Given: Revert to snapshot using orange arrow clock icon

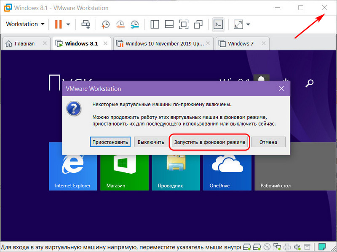Looking at the screenshot, I should pos(120,24).
